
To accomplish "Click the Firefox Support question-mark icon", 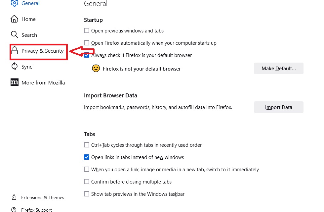I will tap(14, 209).
